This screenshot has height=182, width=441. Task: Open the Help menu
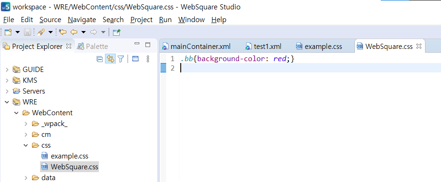tap(219, 20)
